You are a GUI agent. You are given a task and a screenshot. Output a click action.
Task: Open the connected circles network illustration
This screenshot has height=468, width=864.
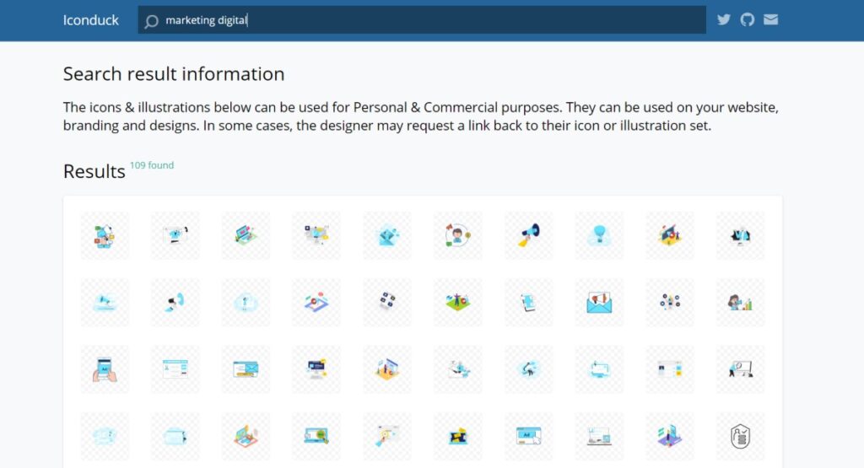(x=669, y=302)
